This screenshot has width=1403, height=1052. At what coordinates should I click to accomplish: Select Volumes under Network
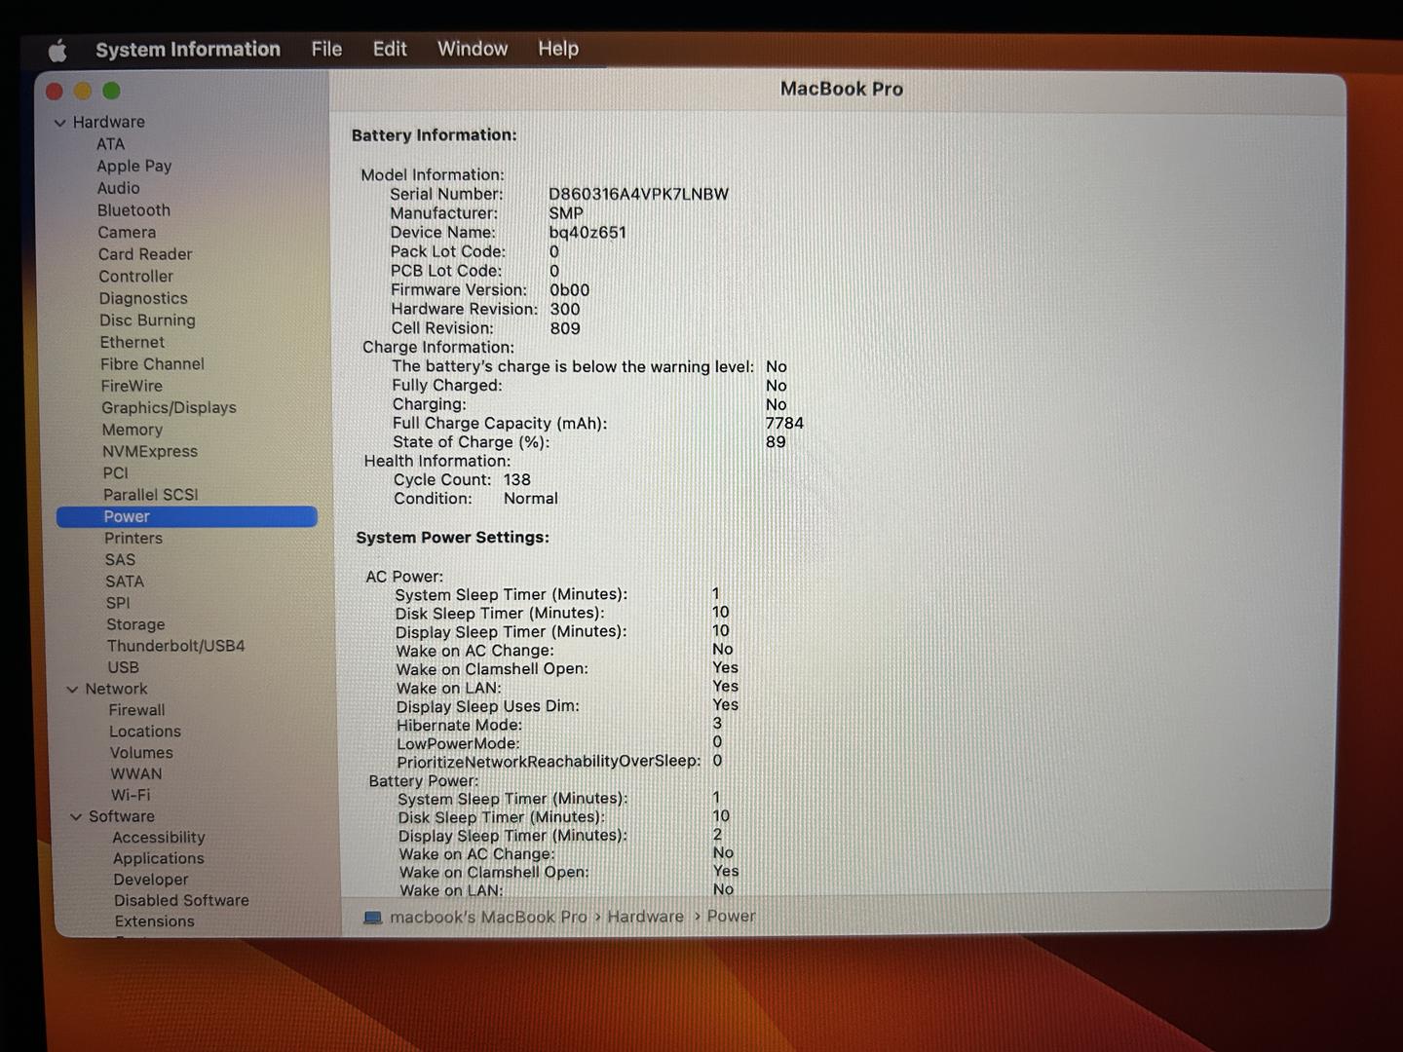coord(141,753)
